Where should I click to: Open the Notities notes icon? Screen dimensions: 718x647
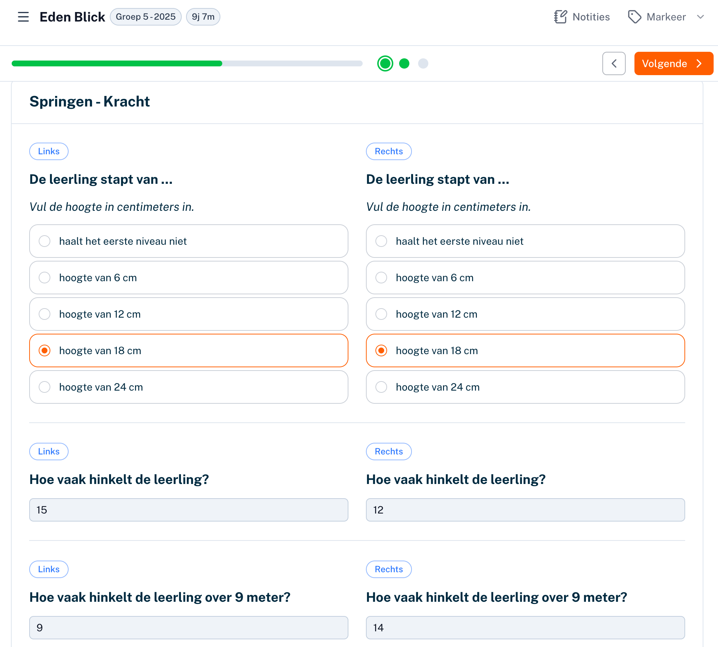(x=560, y=17)
